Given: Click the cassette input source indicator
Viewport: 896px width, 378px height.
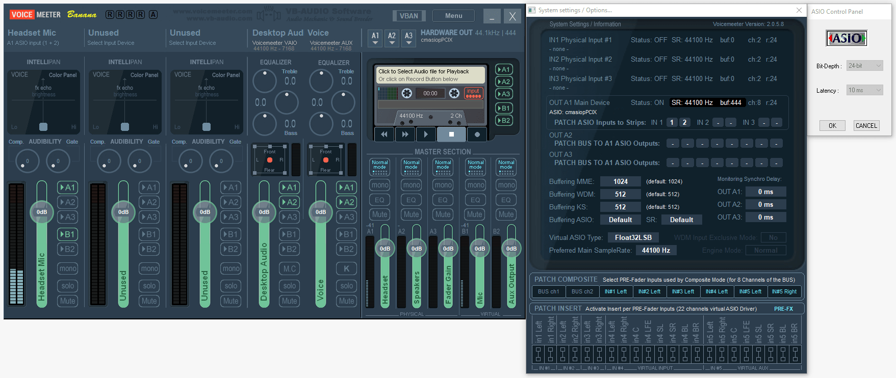Looking at the screenshot, I should 473,93.
